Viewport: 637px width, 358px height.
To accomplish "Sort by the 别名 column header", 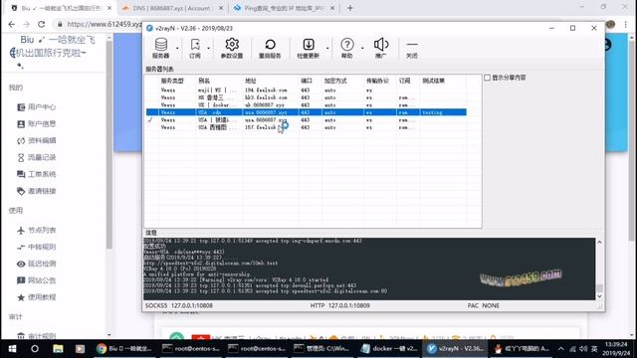I will [204, 81].
